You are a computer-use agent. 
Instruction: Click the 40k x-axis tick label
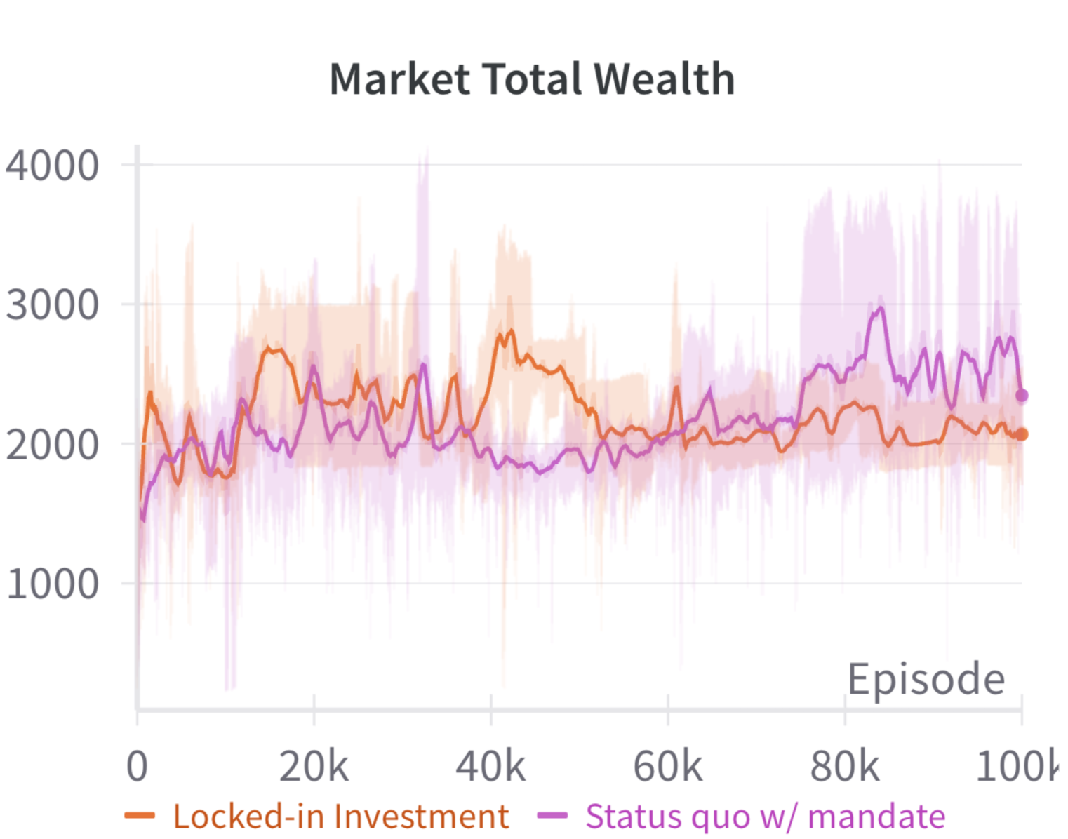tap(490, 766)
